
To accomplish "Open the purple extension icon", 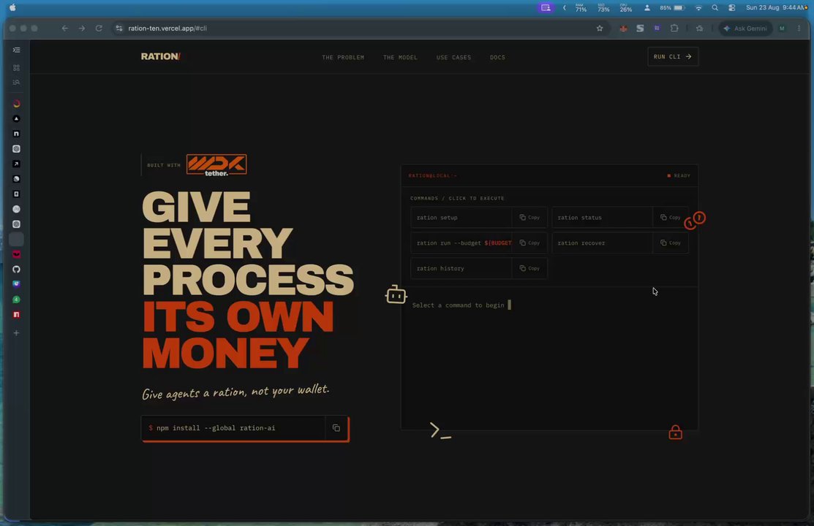I will pos(657,28).
